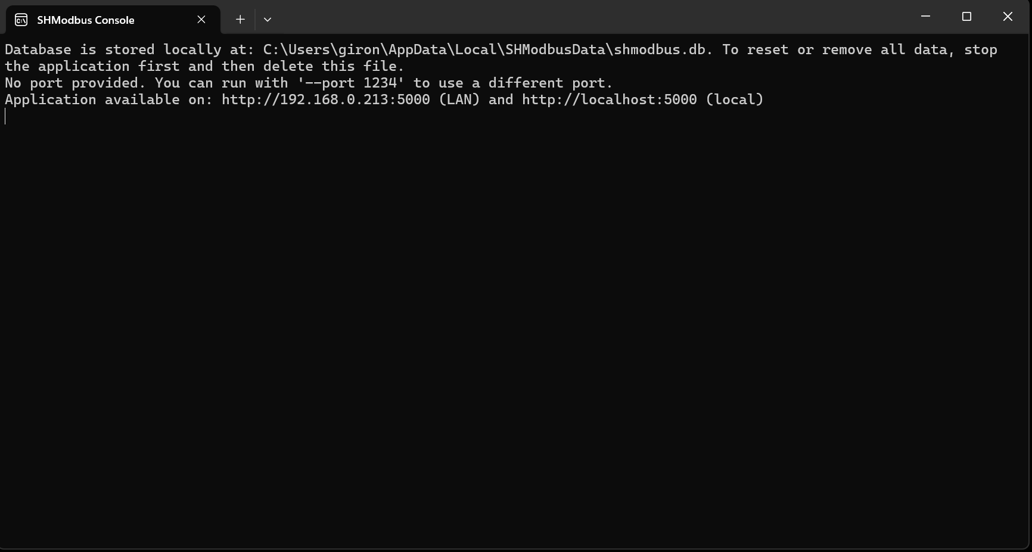Click the "Application available on:" text
The image size is (1032, 552).
[x=108, y=99]
